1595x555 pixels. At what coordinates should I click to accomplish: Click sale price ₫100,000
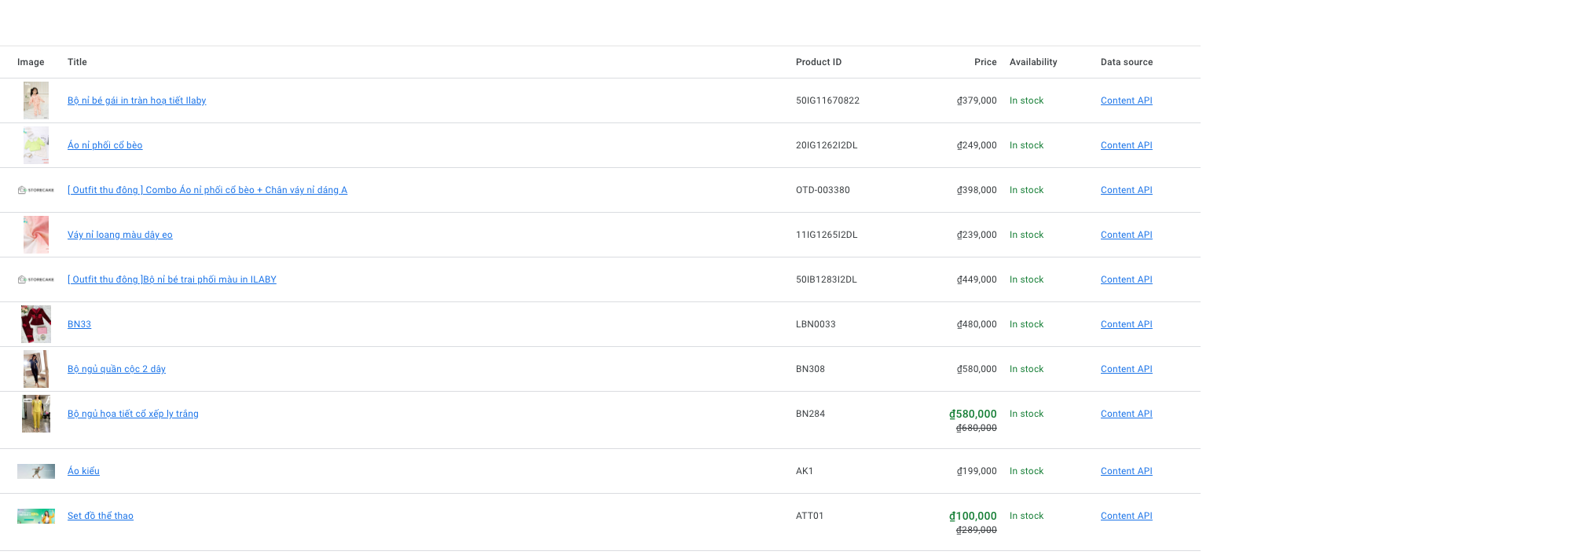click(x=973, y=516)
